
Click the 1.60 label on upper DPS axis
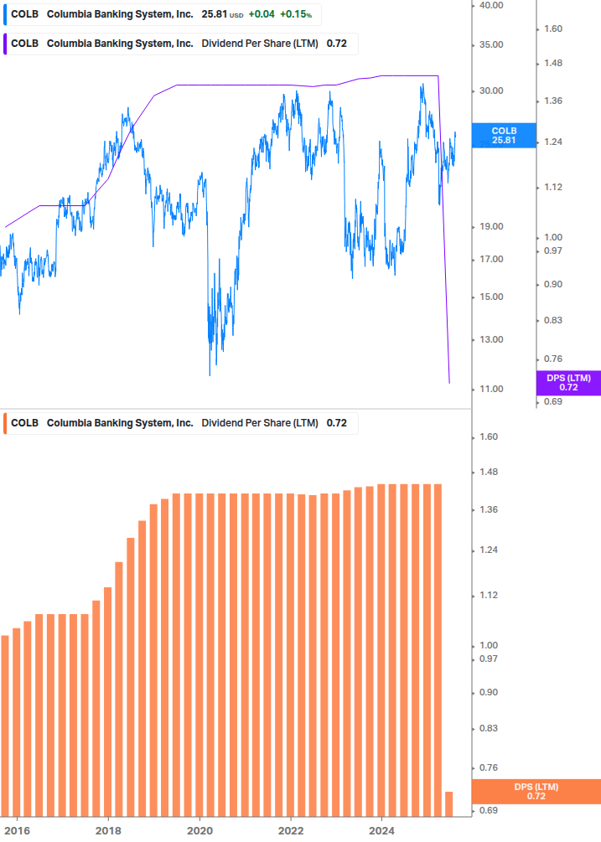pos(553,29)
